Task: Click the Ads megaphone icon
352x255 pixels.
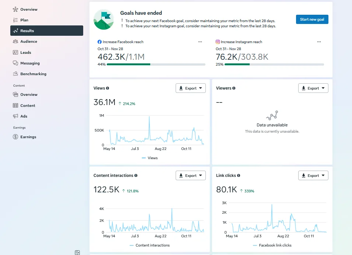Action: (x=15, y=116)
